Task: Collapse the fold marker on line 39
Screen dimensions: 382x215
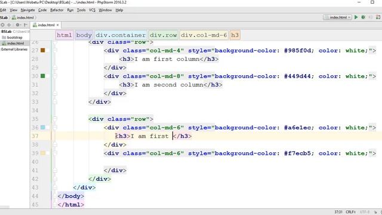Action: tap(55, 153)
